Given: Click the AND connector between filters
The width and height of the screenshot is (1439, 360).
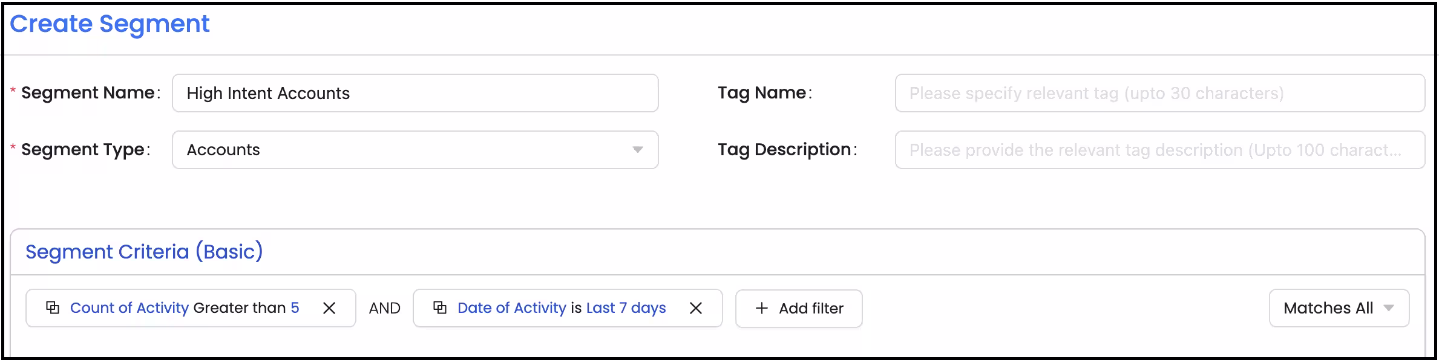Looking at the screenshot, I should (384, 308).
